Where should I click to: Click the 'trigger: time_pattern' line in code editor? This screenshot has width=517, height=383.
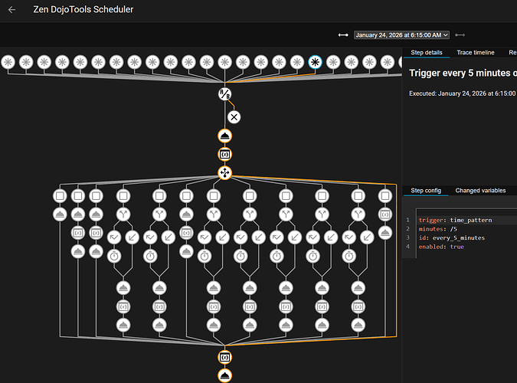tap(456, 220)
